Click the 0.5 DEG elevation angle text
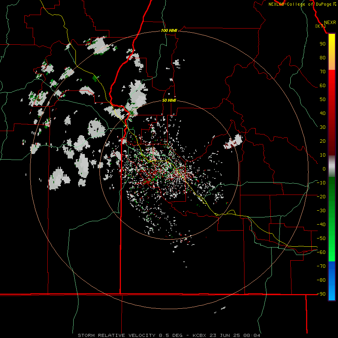338x338 pixels. point(171,335)
